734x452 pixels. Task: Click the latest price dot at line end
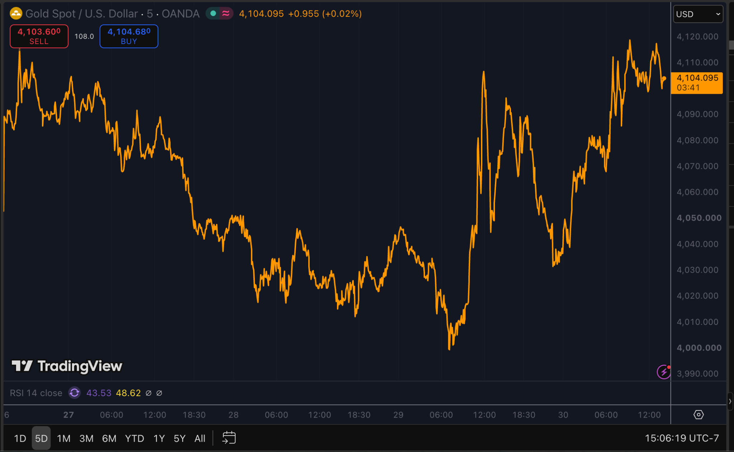pos(664,78)
